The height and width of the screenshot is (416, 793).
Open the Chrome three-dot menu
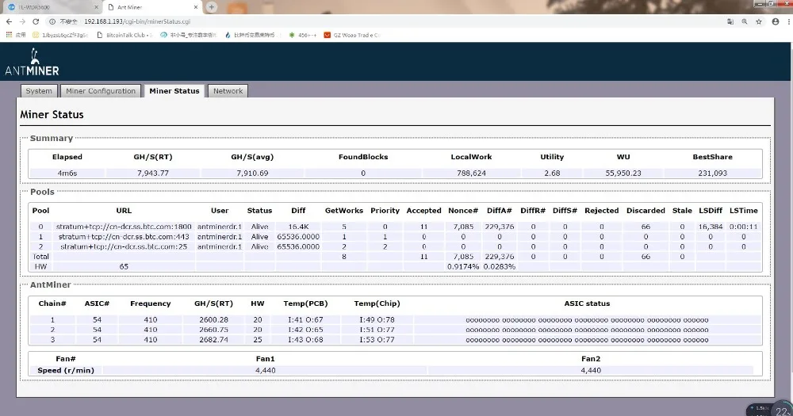[789, 21]
